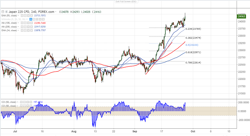Remove the CCI showing 197.4934 with X icon
Viewport: 250px width, 136px height.
31,102
